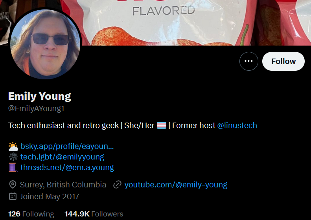Click the location pin icon

click(13, 185)
